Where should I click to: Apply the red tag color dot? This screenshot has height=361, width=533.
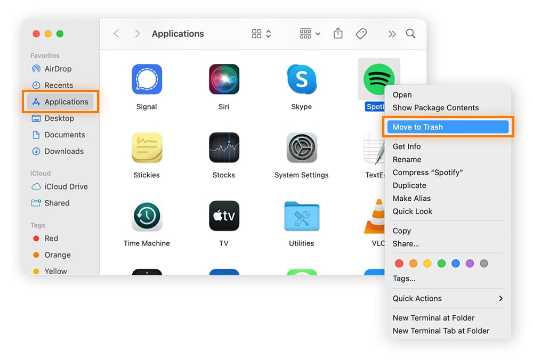(399, 263)
